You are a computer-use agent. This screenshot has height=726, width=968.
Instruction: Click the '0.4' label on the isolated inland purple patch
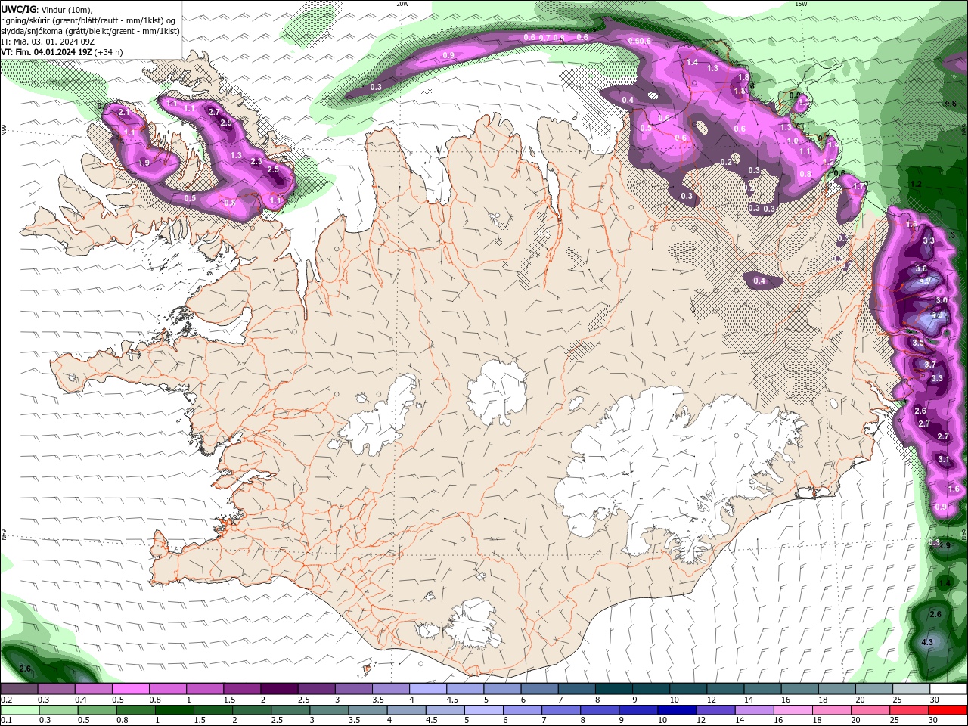point(759,281)
